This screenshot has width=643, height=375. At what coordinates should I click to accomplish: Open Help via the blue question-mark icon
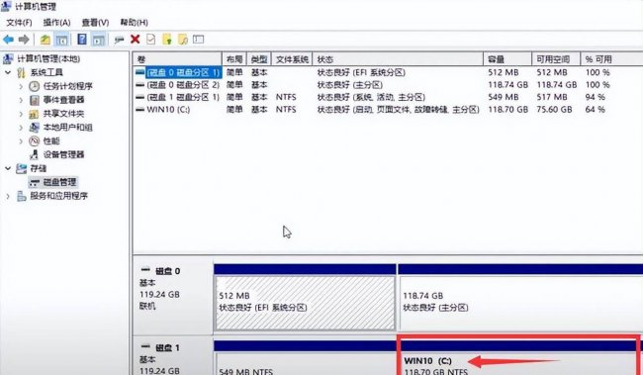(82, 40)
